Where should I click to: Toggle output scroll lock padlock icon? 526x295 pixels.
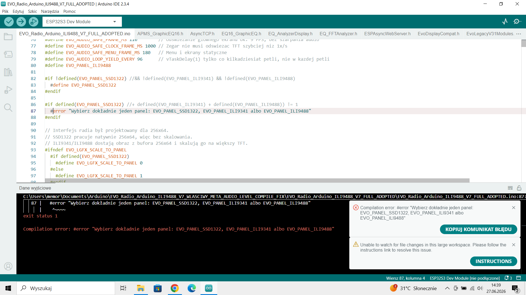click(x=519, y=188)
